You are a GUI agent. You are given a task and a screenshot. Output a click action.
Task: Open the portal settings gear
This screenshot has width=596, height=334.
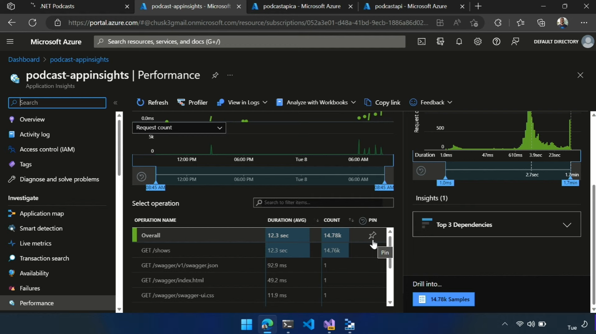pyautogui.click(x=478, y=42)
